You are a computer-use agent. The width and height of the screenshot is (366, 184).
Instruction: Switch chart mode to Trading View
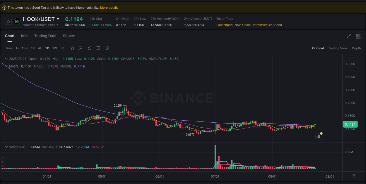[338, 48]
